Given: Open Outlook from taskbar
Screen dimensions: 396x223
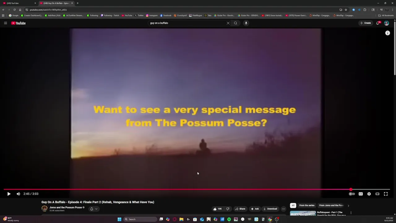Looking at the screenshot, I should pyautogui.click(x=202, y=219).
